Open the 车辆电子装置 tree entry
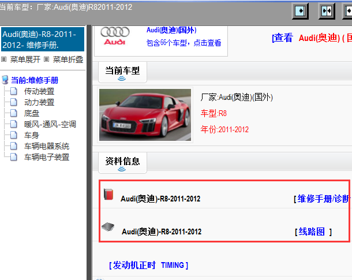The width and height of the screenshot is (352, 280). click(47, 158)
